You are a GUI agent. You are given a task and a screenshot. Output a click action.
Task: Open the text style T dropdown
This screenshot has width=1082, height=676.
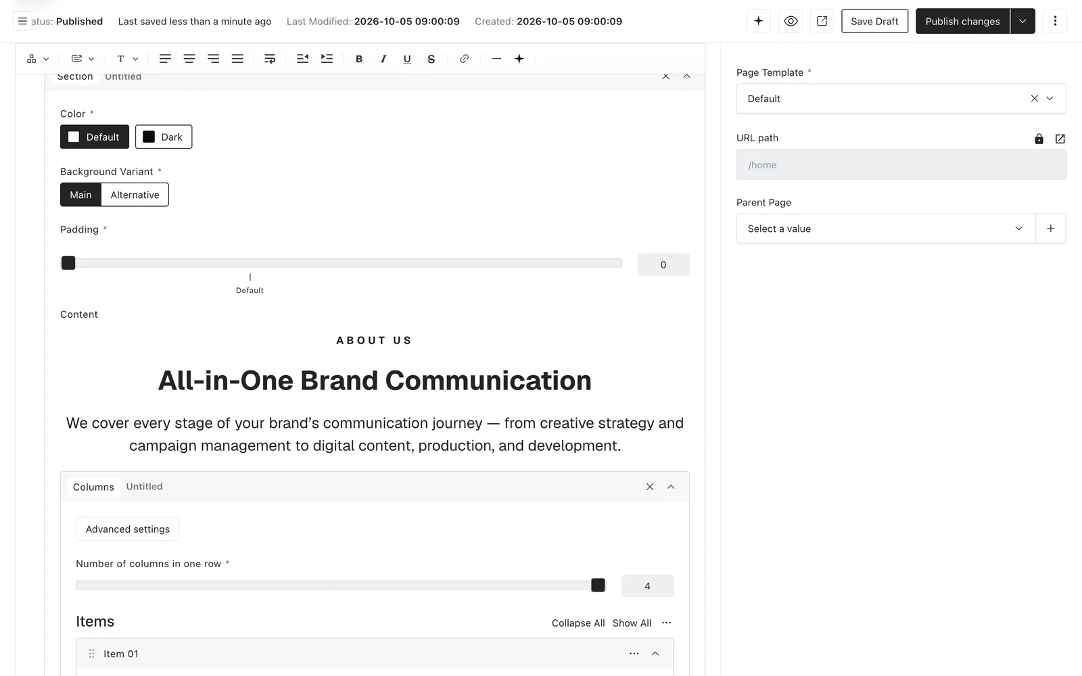(x=128, y=59)
